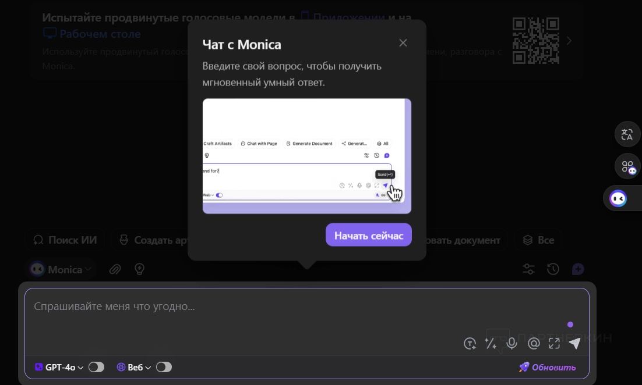Start new chat with purple plus icon
The image size is (642, 385).
click(x=578, y=269)
